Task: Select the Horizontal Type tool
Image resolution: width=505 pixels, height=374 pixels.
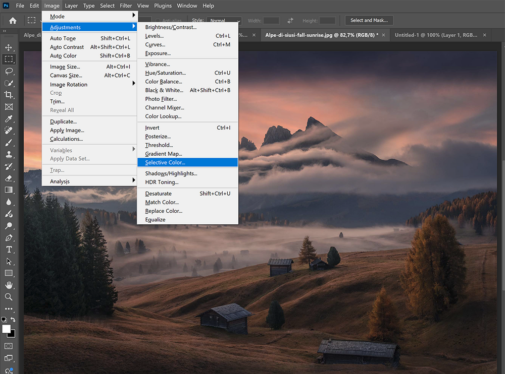Action: [9, 250]
